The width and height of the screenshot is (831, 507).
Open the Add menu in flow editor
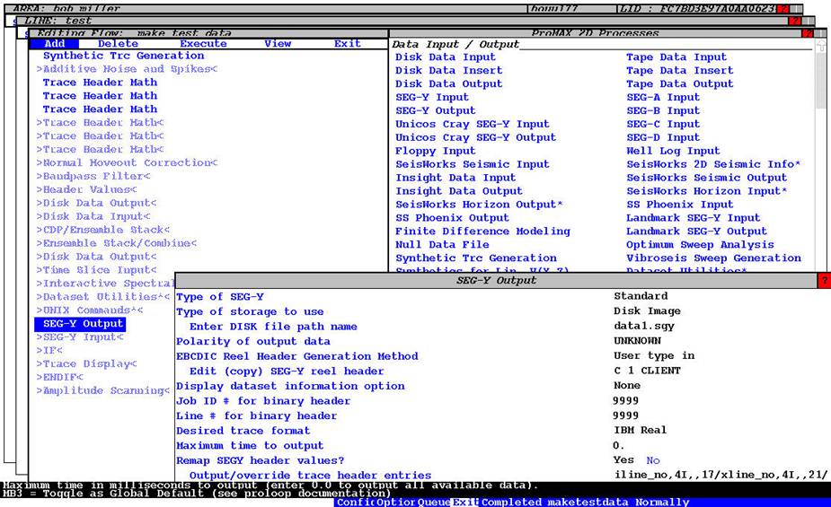pos(55,44)
